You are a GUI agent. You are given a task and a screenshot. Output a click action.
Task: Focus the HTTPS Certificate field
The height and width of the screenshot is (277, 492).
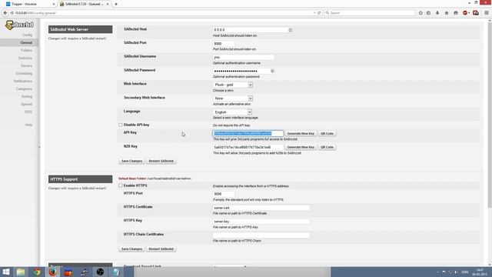click(x=261, y=208)
